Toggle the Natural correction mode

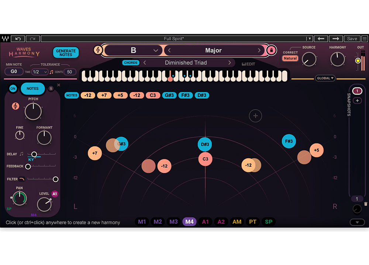coord(290,58)
